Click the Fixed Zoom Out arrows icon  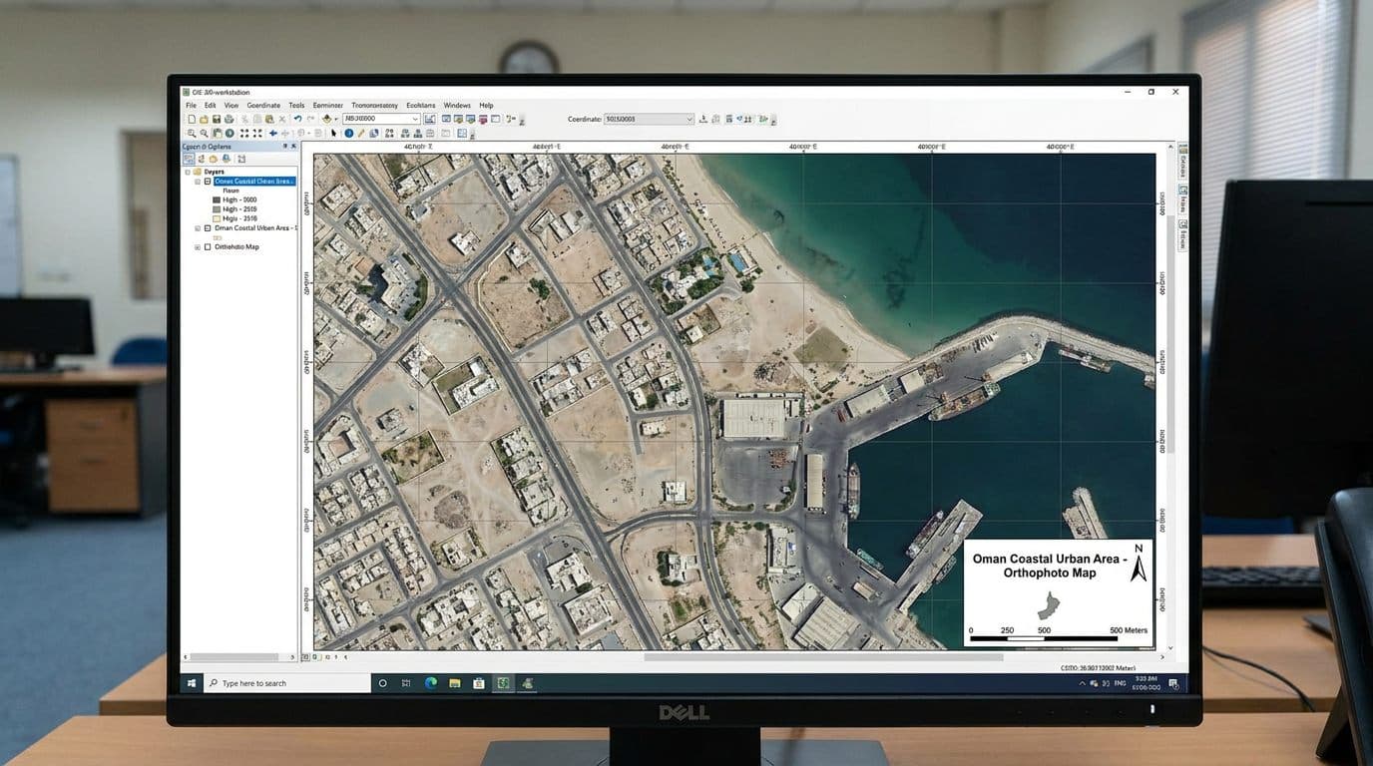coord(257,133)
